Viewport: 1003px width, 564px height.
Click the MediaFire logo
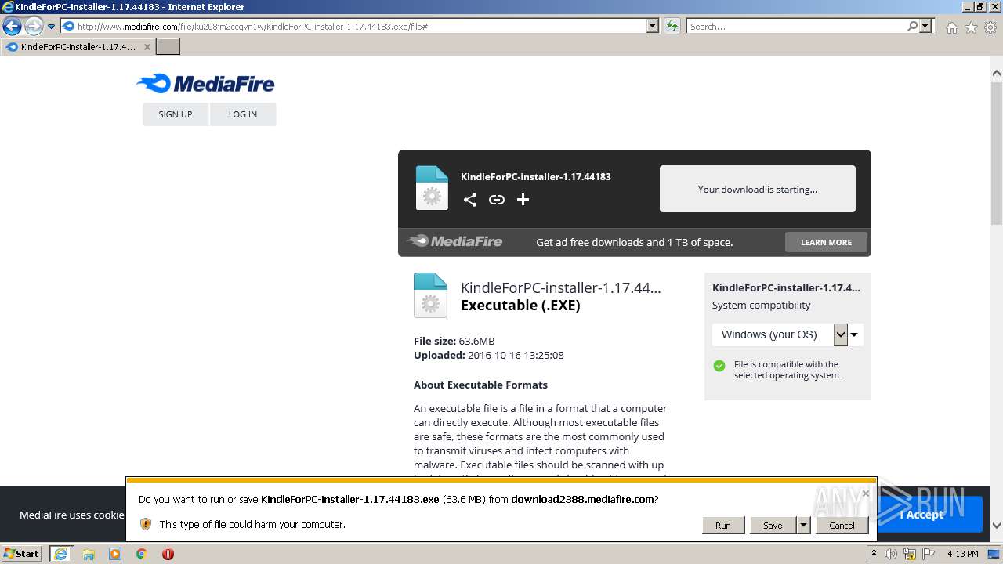tap(205, 84)
